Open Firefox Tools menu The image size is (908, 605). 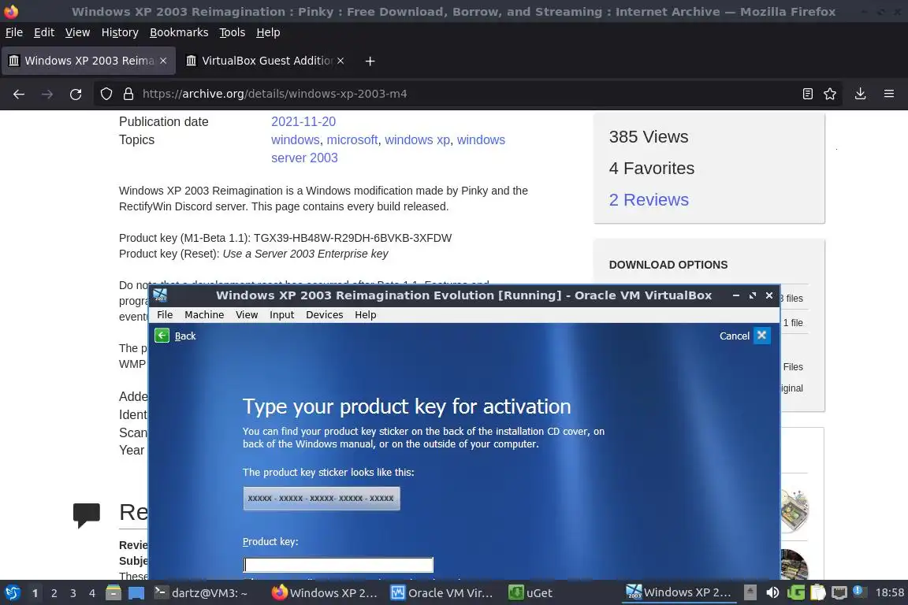point(233,32)
